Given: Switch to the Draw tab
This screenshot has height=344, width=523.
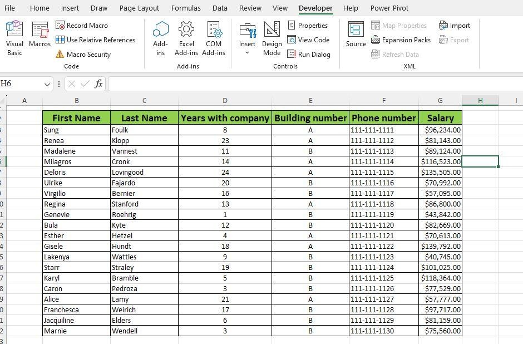Looking at the screenshot, I should (x=99, y=8).
